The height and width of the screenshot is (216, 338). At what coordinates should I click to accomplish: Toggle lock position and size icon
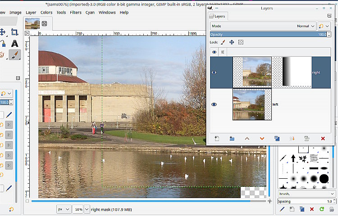click(232, 42)
